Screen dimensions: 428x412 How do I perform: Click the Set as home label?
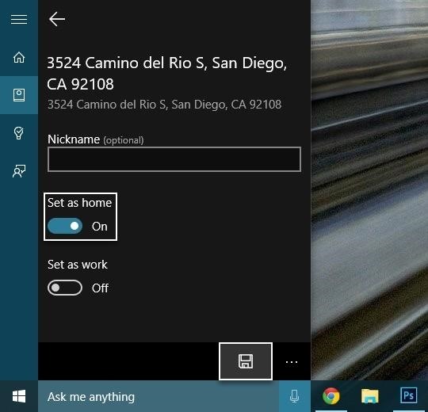[80, 203]
